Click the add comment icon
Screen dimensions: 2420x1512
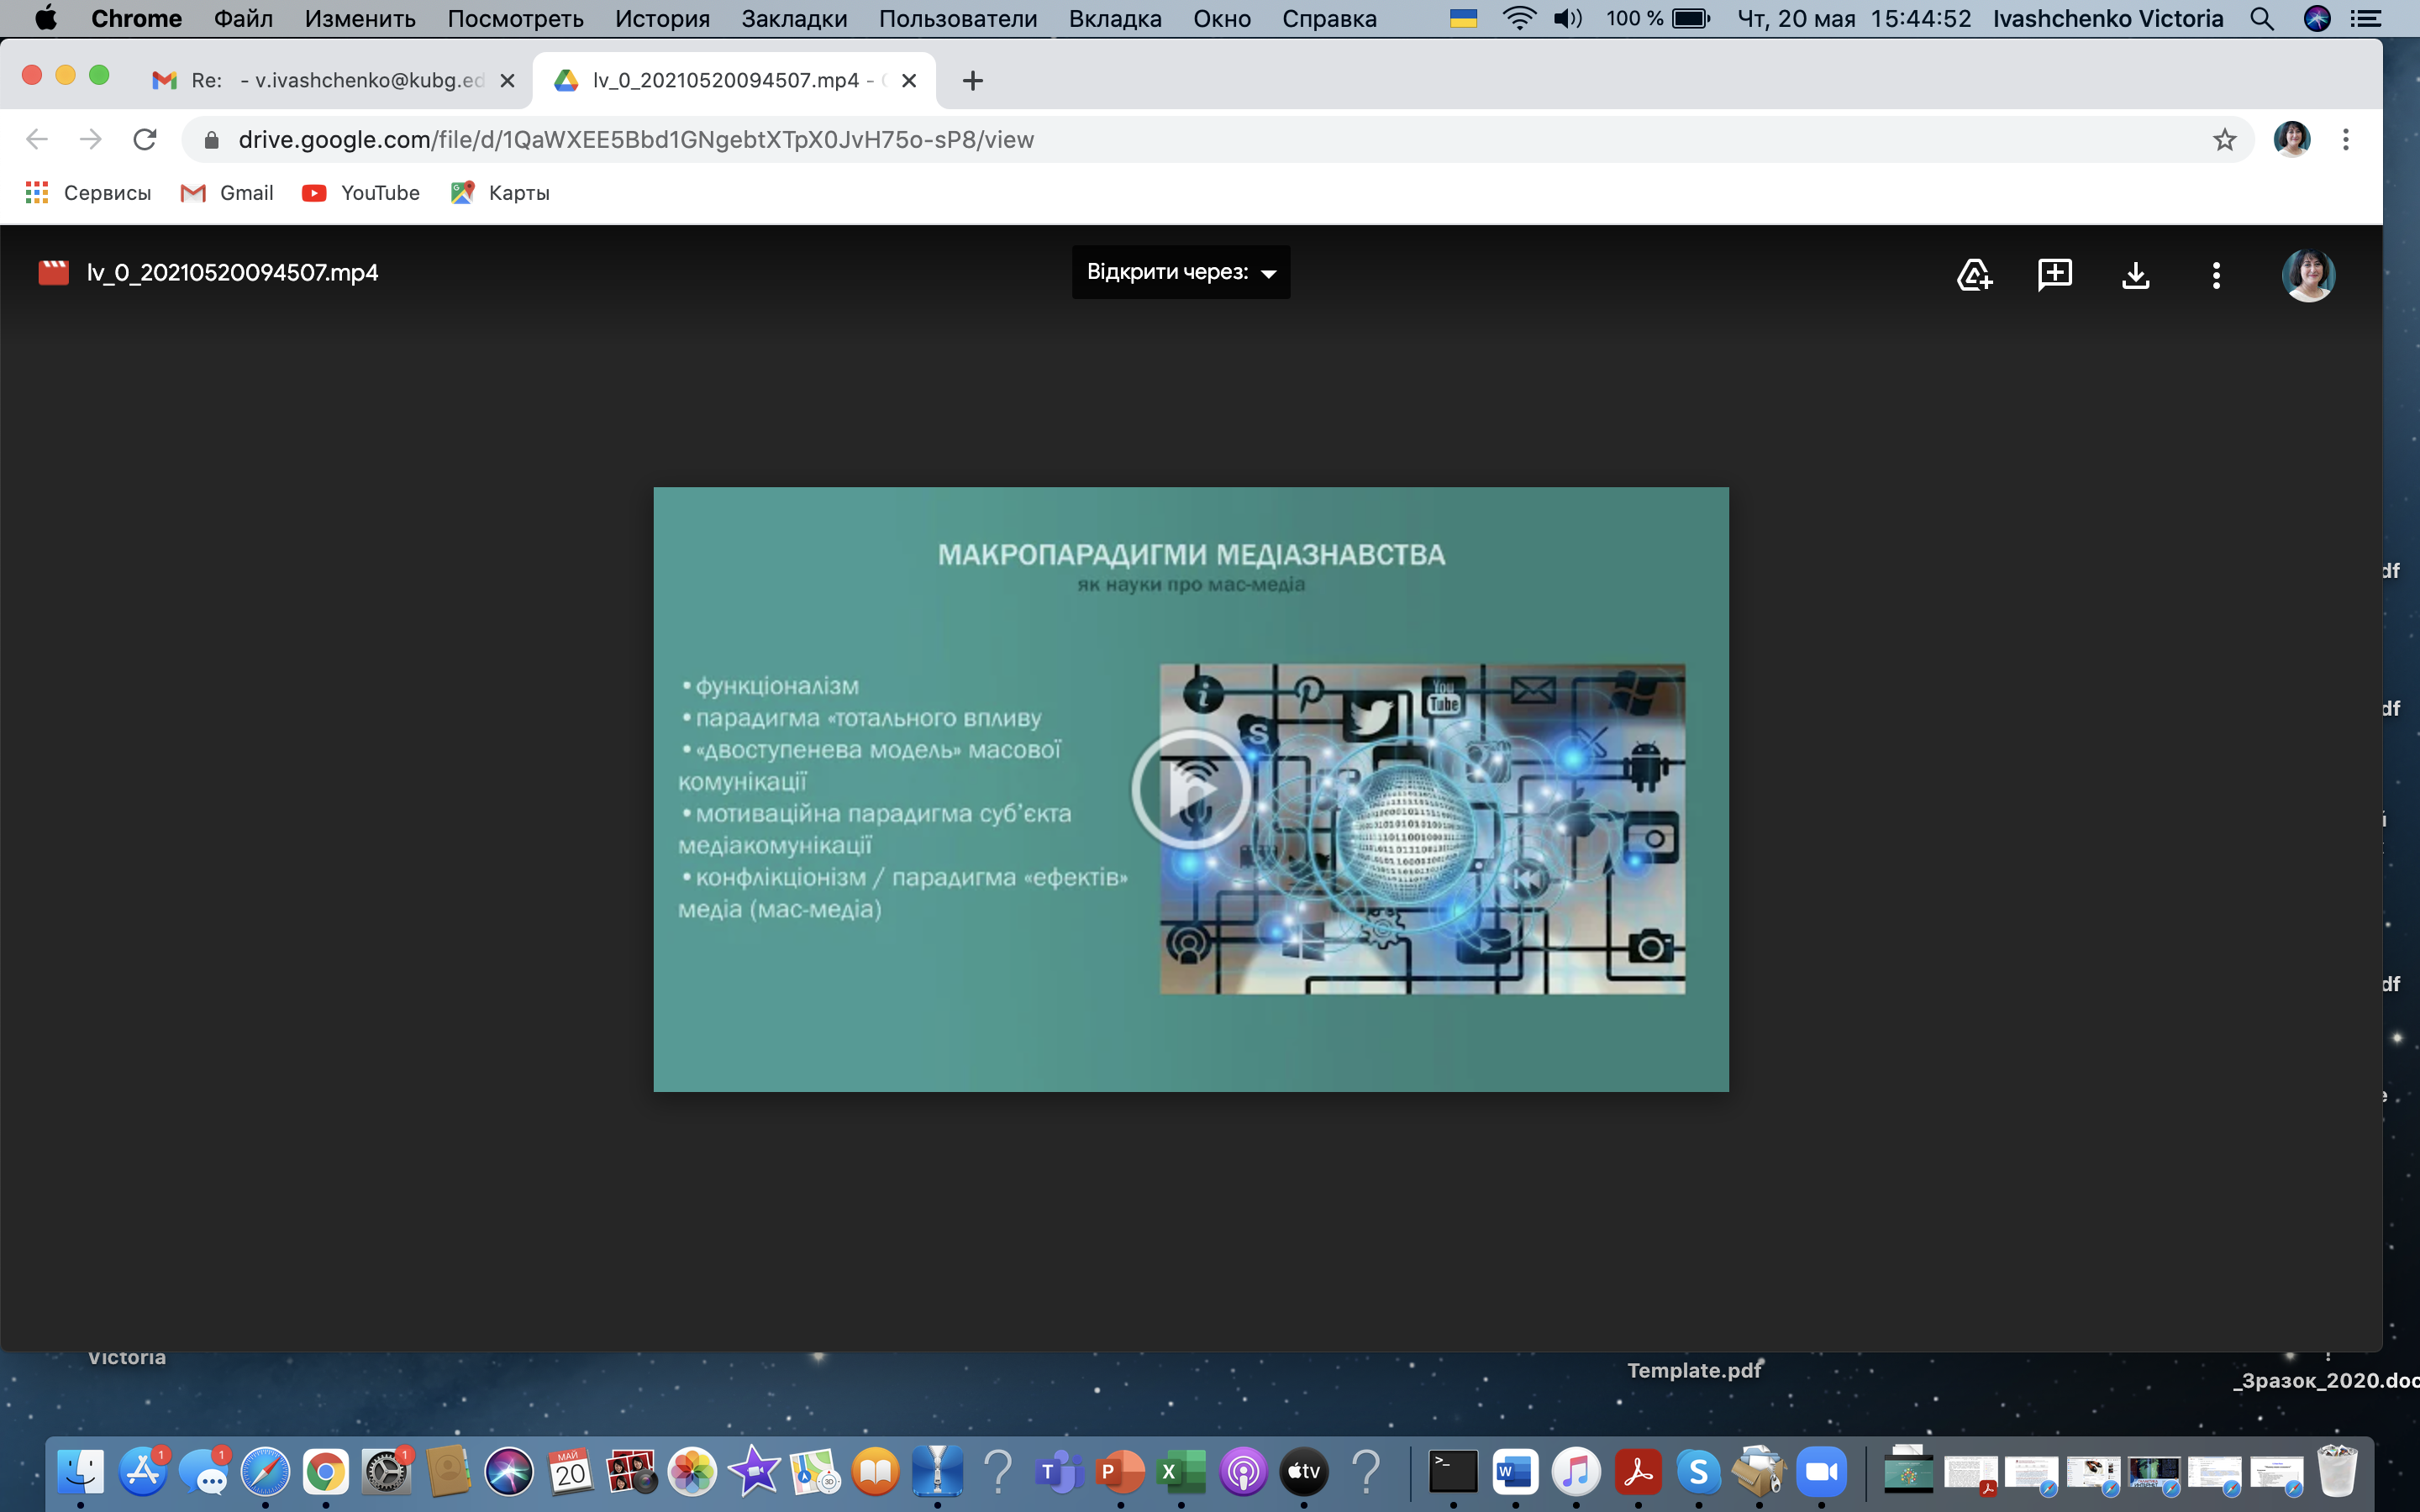point(2054,274)
